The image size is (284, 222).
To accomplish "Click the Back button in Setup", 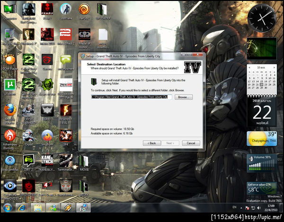I will [152, 143].
